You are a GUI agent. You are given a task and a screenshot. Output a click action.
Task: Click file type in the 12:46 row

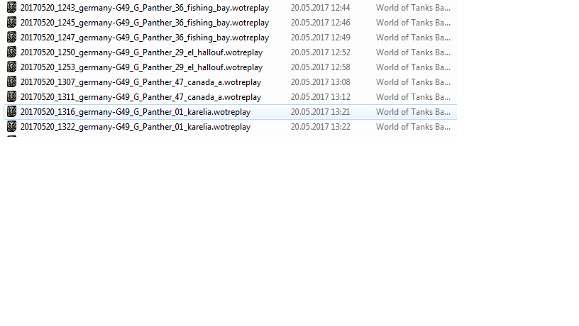pos(413,23)
